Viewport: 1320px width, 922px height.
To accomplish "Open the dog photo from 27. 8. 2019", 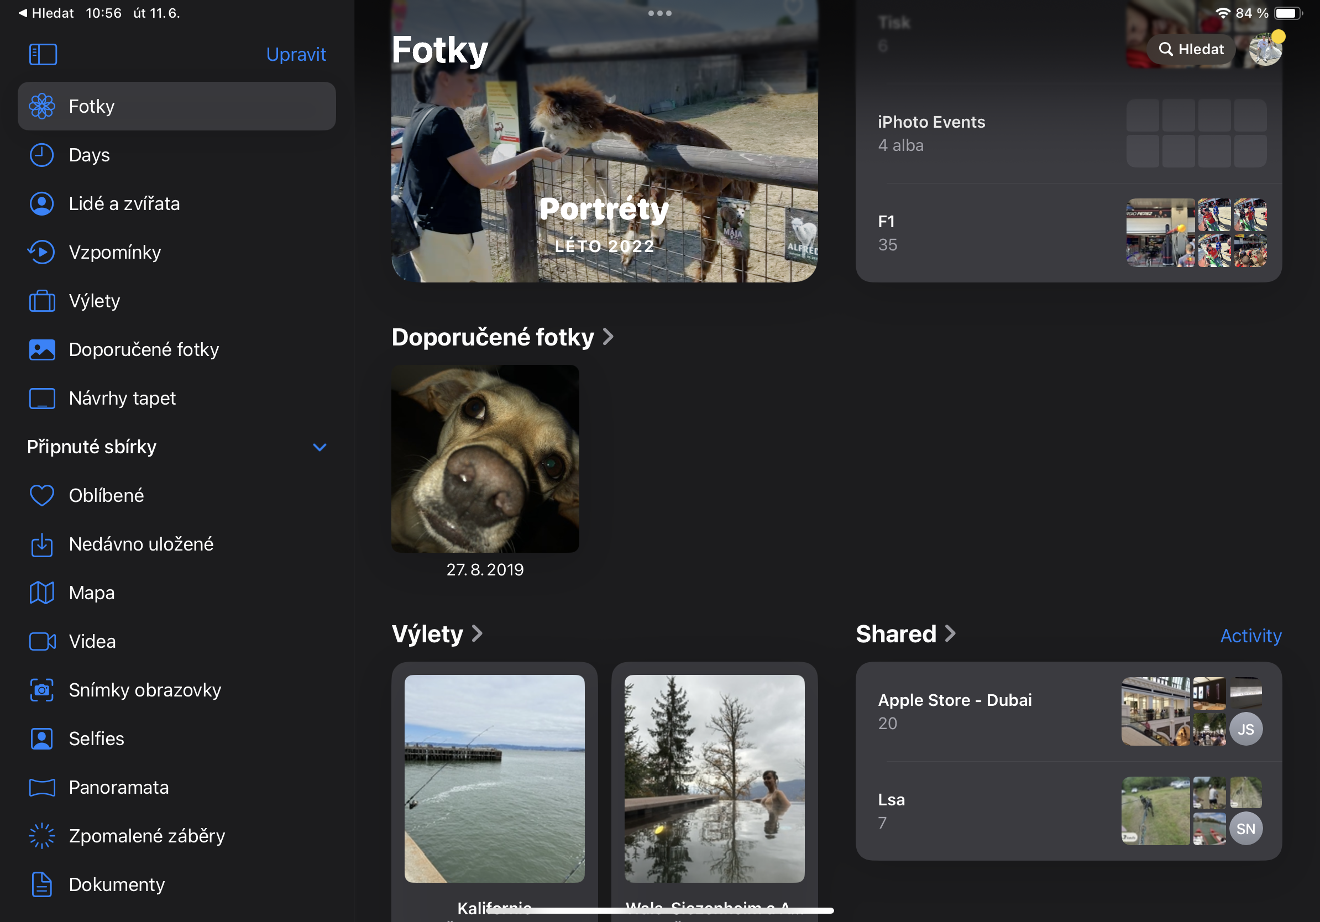I will pos(485,458).
